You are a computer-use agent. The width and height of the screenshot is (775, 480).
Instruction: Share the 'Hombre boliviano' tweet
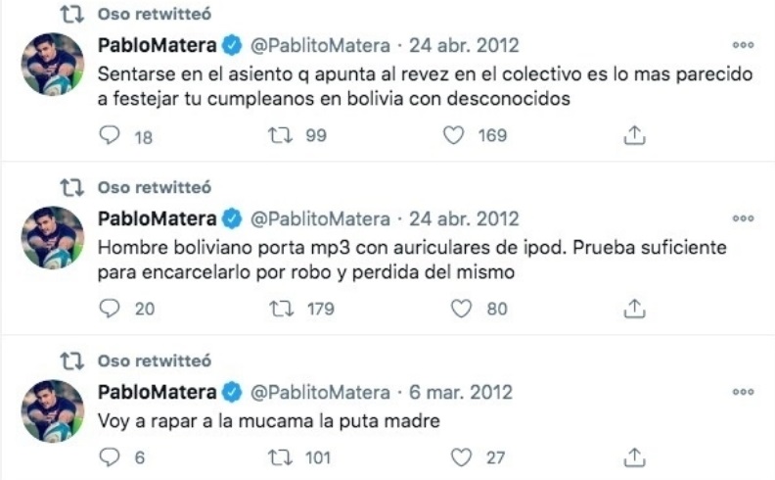(634, 309)
